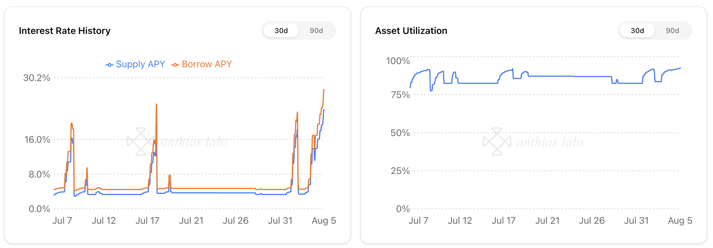This screenshot has width=713, height=248.
Task: Select 30d range for Asset Utilization
Action: 637,31
